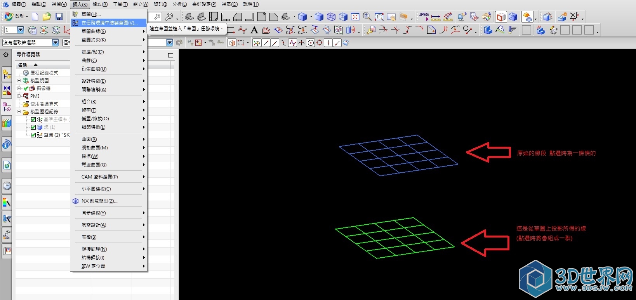The width and height of the screenshot is (636, 300).
Task: Click the JPEG export icon
Action: [x=424, y=16]
